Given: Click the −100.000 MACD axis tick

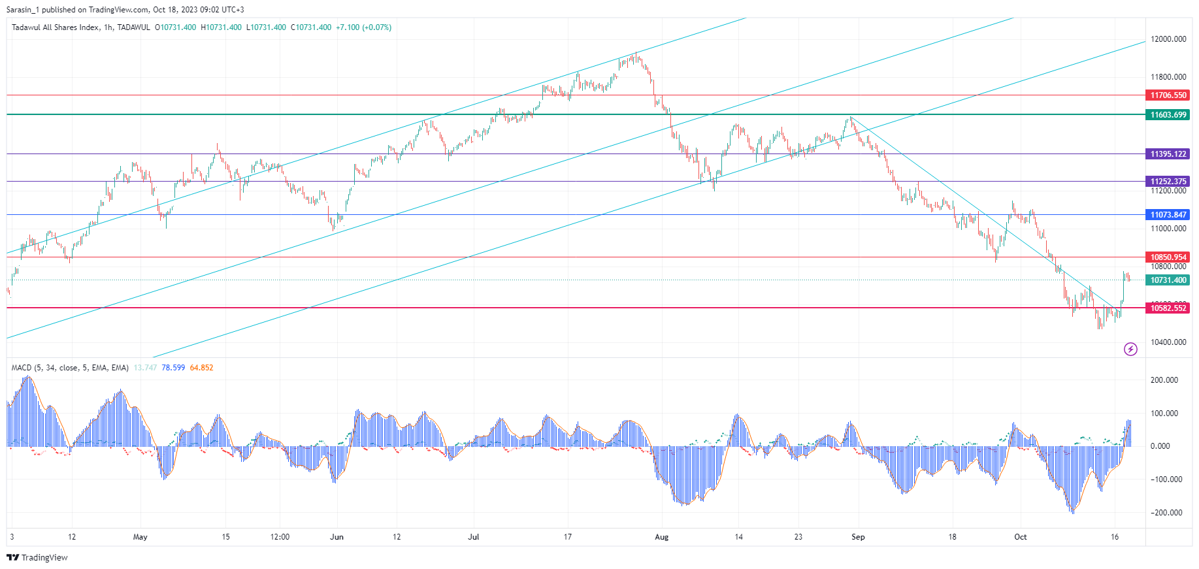Looking at the screenshot, I should (1166, 480).
